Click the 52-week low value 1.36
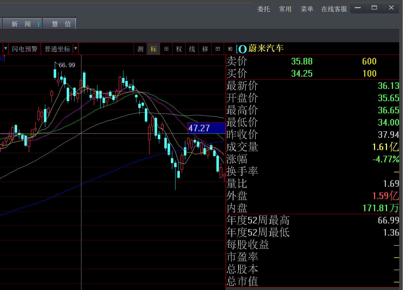The width and height of the screenshot is (403, 290). (391, 233)
